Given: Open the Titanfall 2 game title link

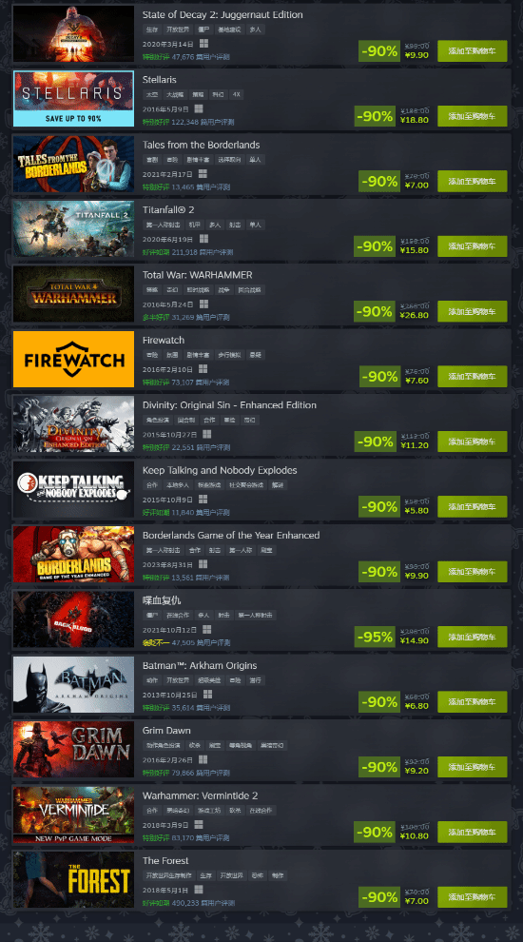Looking at the screenshot, I should (168, 209).
